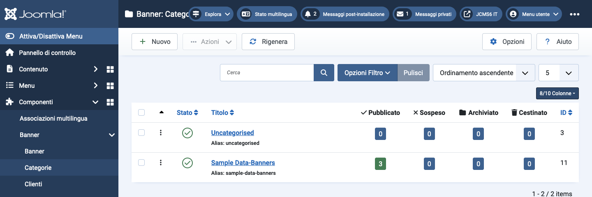Viewport: 592px width, 197px height.
Task: Open the Componenti dashboard grid icon
Action: (x=110, y=102)
